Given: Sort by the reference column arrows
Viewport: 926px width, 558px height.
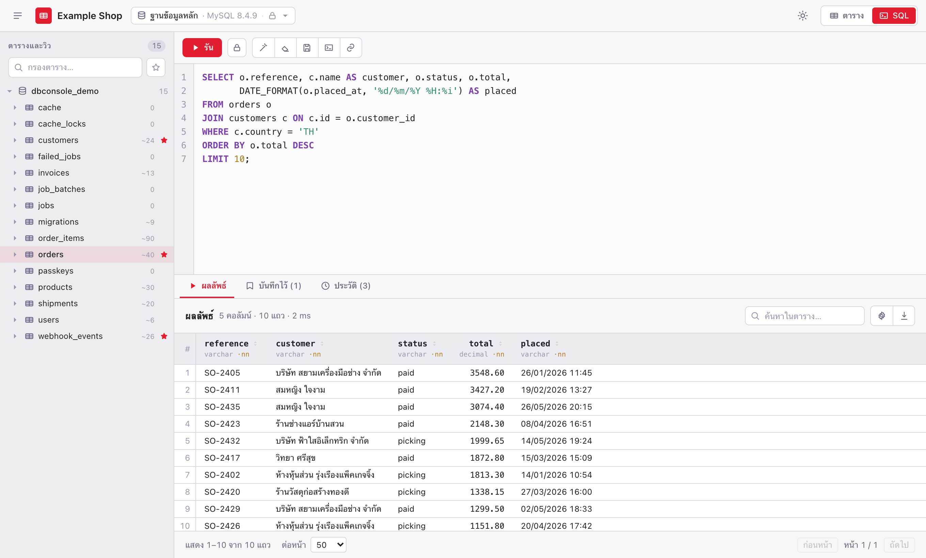Looking at the screenshot, I should pyautogui.click(x=255, y=344).
